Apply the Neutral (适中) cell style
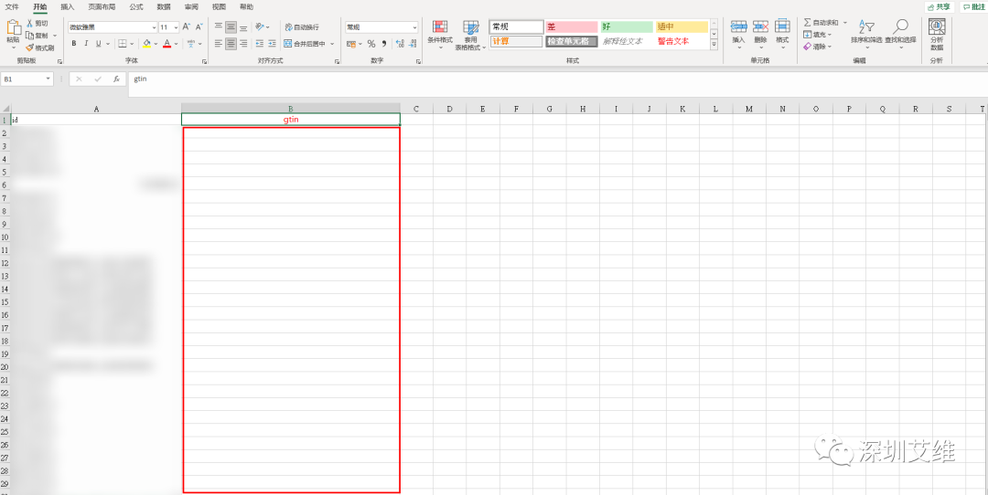The width and height of the screenshot is (988, 495). (x=682, y=27)
